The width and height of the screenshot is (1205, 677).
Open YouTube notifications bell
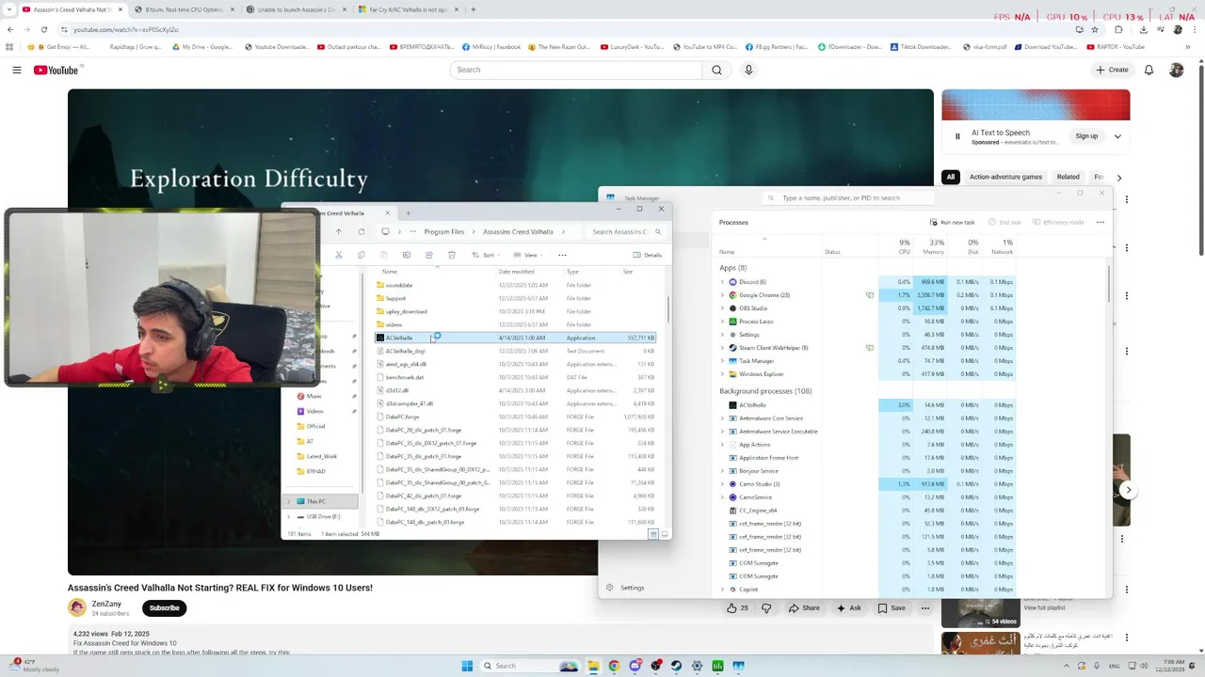click(x=1149, y=70)
